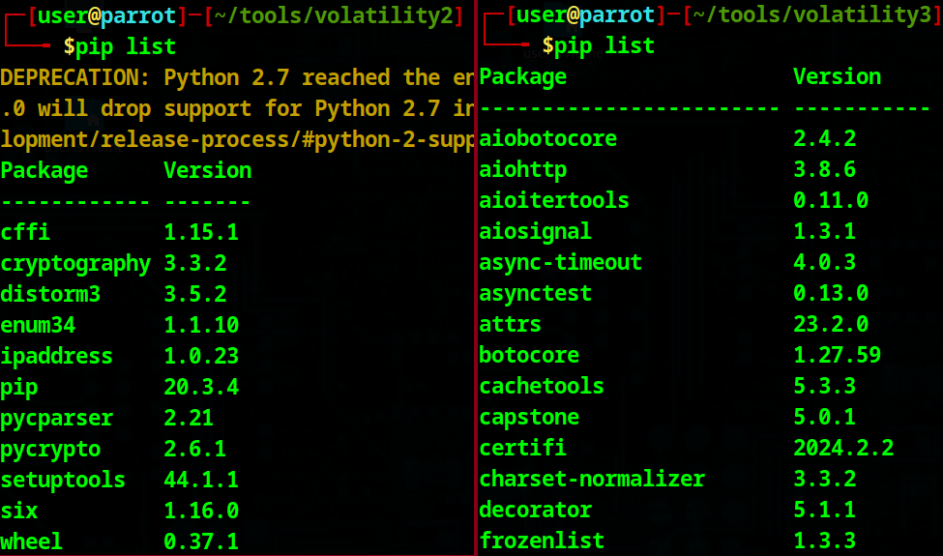Select the aiohttp package name

point(522,170)
